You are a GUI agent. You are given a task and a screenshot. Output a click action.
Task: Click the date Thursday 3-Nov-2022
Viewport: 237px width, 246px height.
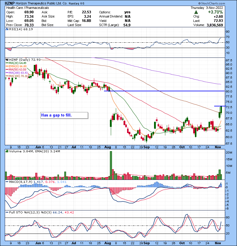(206, 8)
